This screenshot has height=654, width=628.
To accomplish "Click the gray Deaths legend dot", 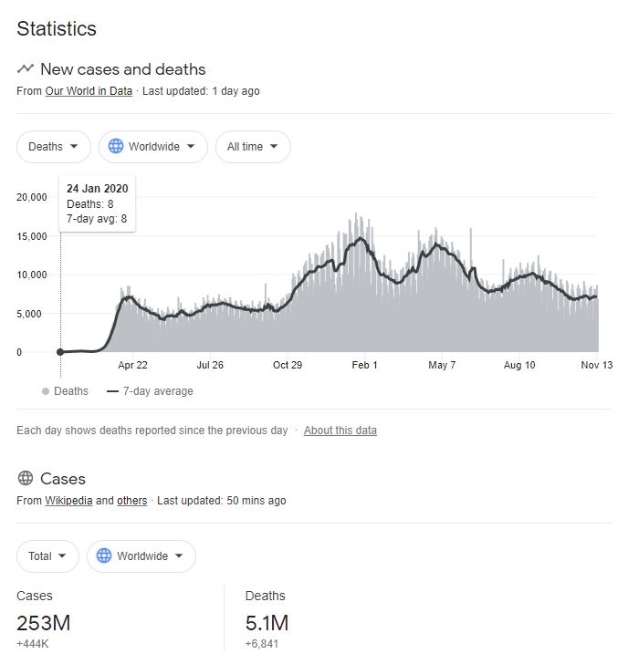I will tap(46, 391).
